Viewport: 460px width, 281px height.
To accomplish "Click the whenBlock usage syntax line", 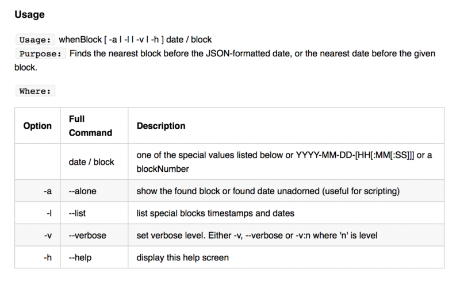I will (135, 40).
